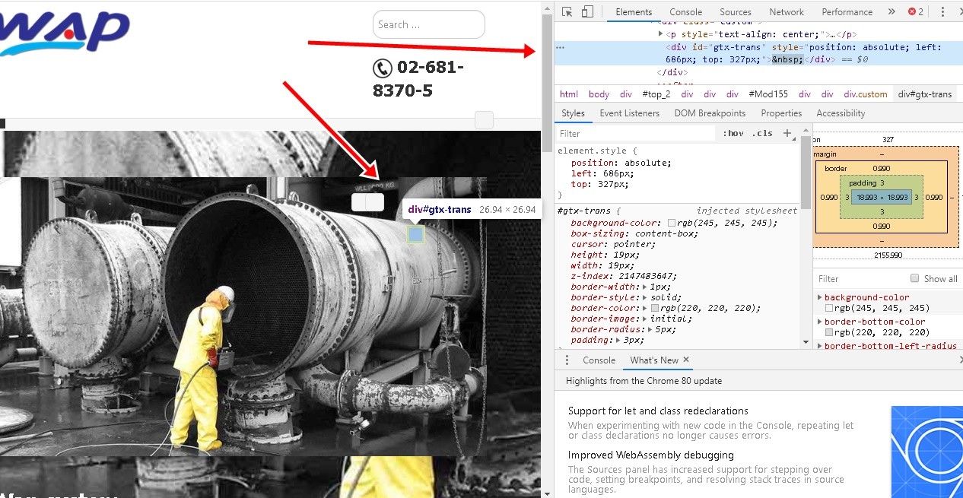Click the background-color swatch in #gtx-trans rule
Viewport: 963px width, 498px height.
point(672,223)
